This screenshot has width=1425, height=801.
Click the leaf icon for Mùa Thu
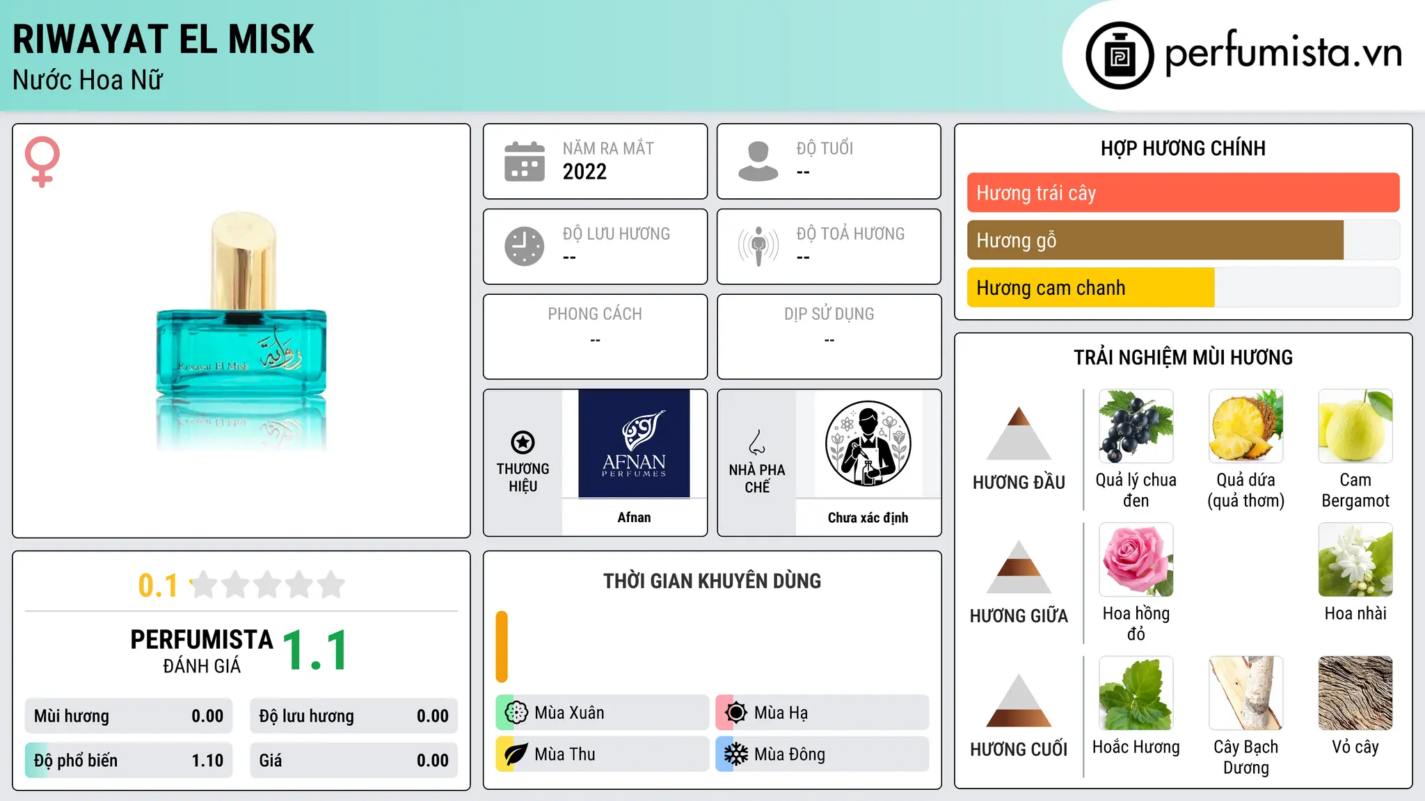pyautogui.click(x=516, y=754)
